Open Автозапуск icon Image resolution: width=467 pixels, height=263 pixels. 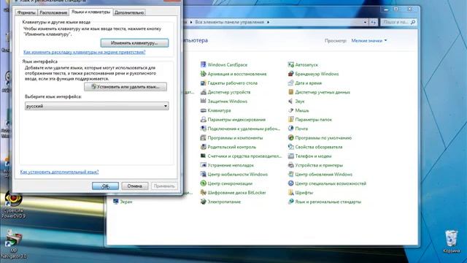click(x=291, y=65)
